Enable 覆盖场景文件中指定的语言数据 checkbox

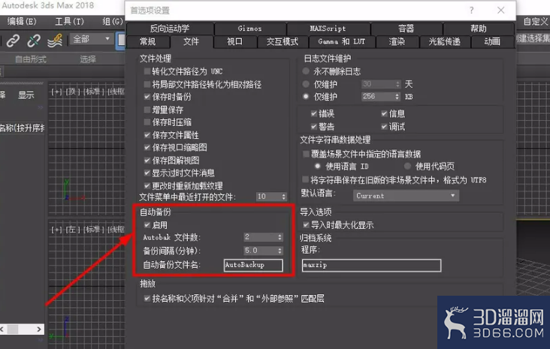[306, 154]
